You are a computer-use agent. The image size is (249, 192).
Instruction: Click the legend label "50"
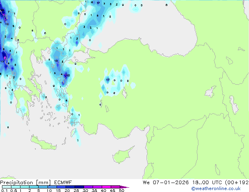coord(121,190)
